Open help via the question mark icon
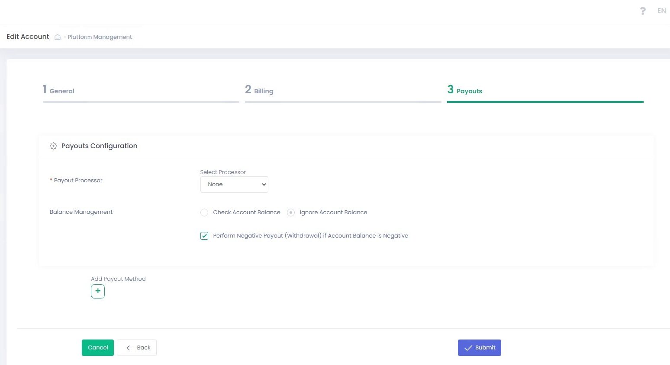Image resolution: width=670 pixels, height=365 pixels. pos(643,11)
